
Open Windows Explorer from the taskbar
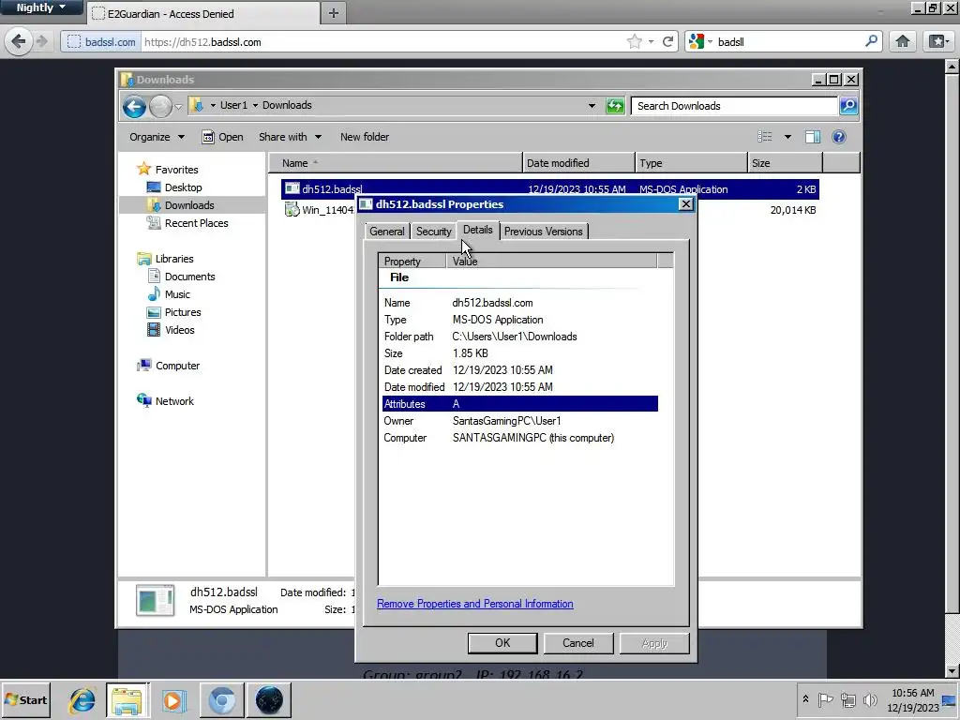[127, 699]
